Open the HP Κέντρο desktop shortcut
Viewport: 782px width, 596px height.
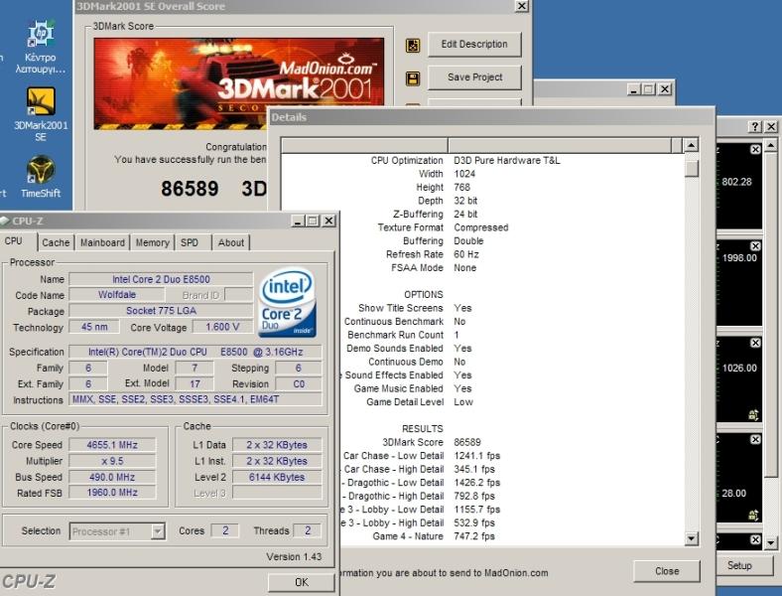(x=40, y=47)
